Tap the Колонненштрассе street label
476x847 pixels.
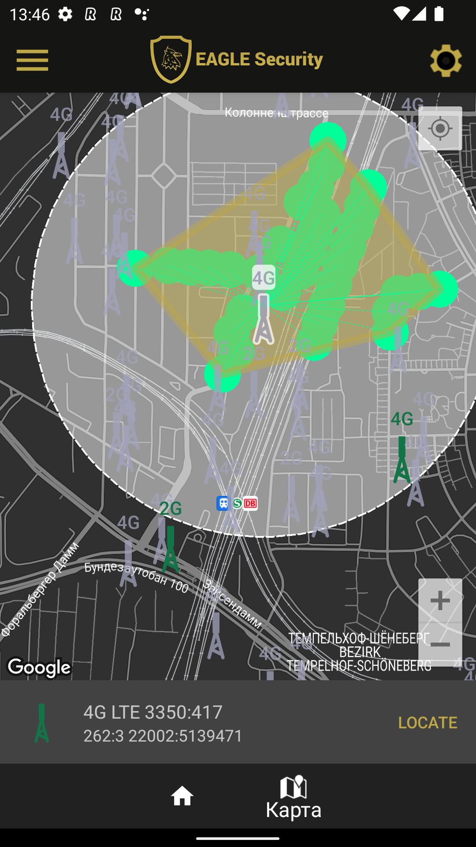click(276, 113)
